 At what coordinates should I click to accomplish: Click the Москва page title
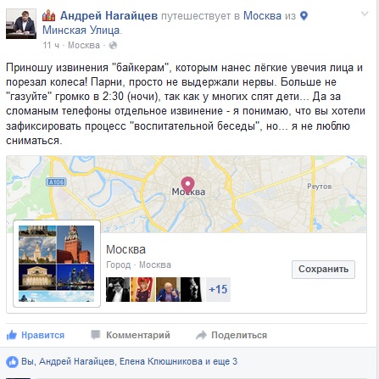125,249
